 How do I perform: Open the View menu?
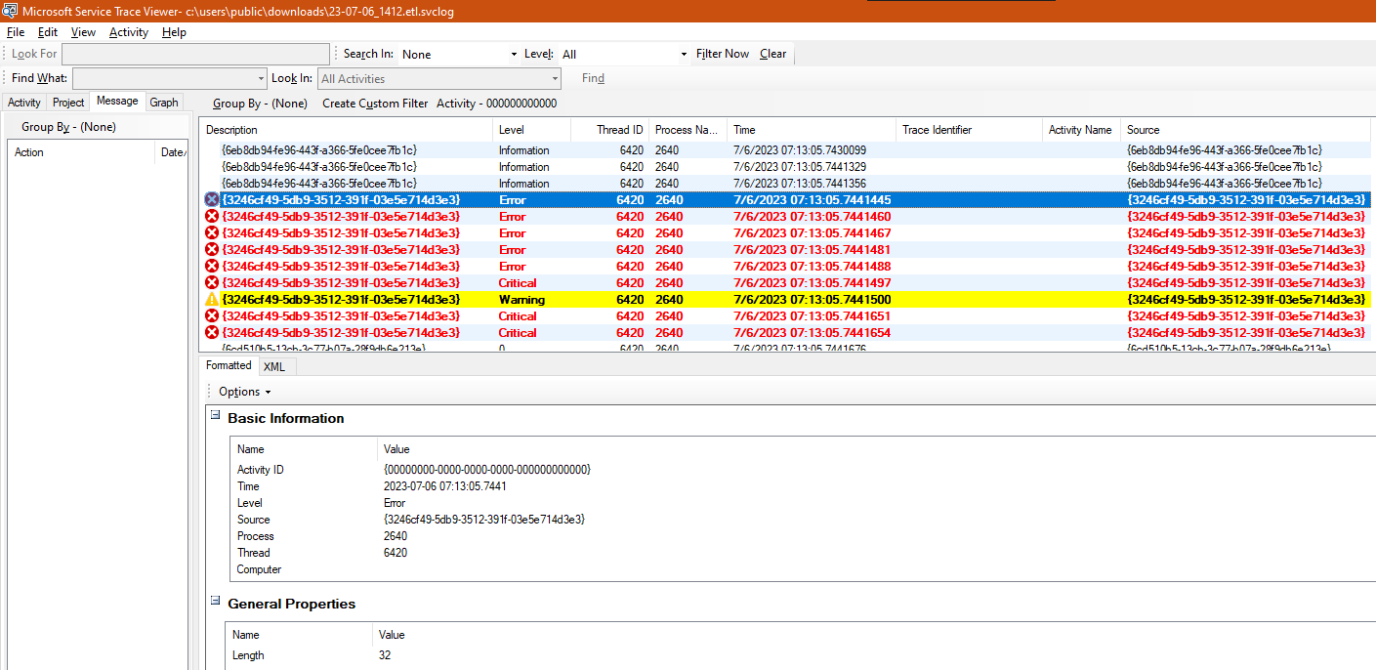[x=83, y=32]
